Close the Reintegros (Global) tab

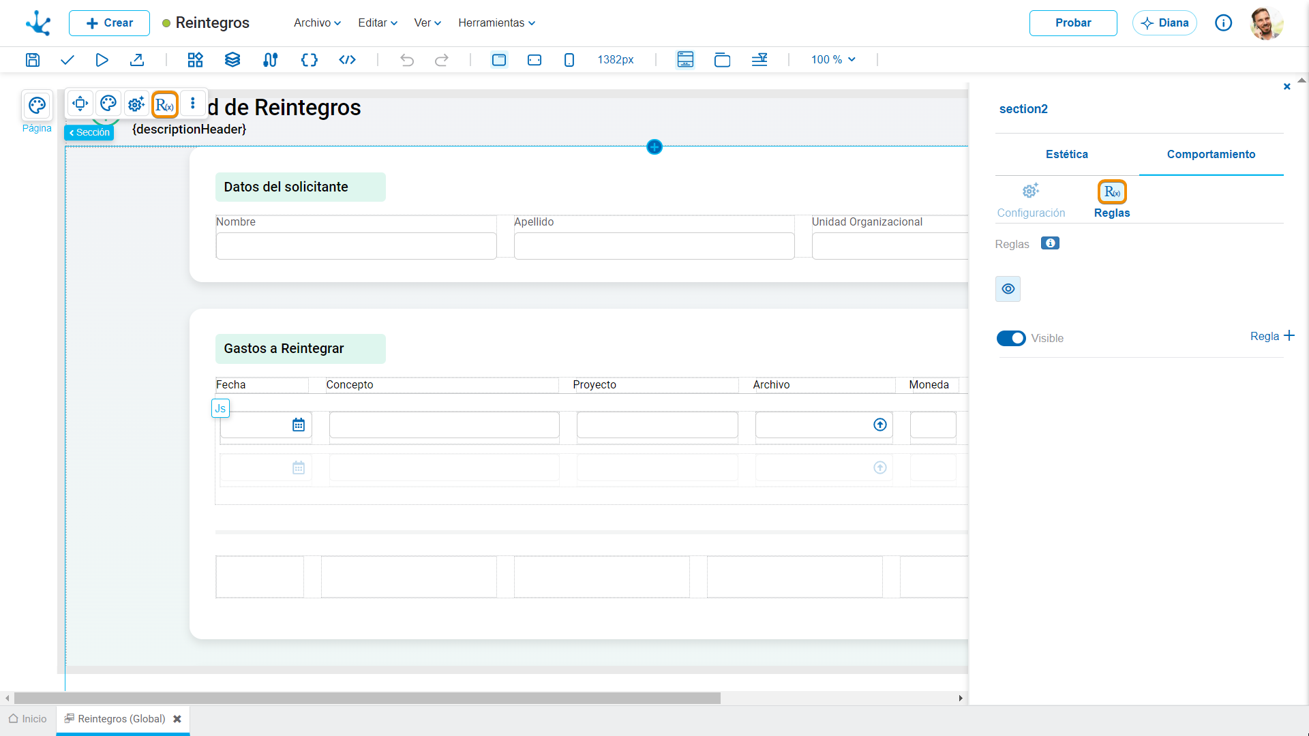[177, 719]
